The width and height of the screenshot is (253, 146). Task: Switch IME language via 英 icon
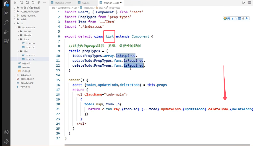pos(228,18)
